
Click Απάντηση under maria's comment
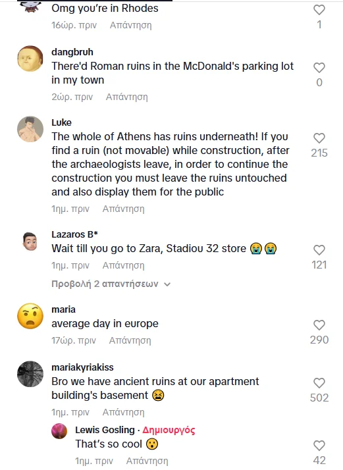[130, 340]
